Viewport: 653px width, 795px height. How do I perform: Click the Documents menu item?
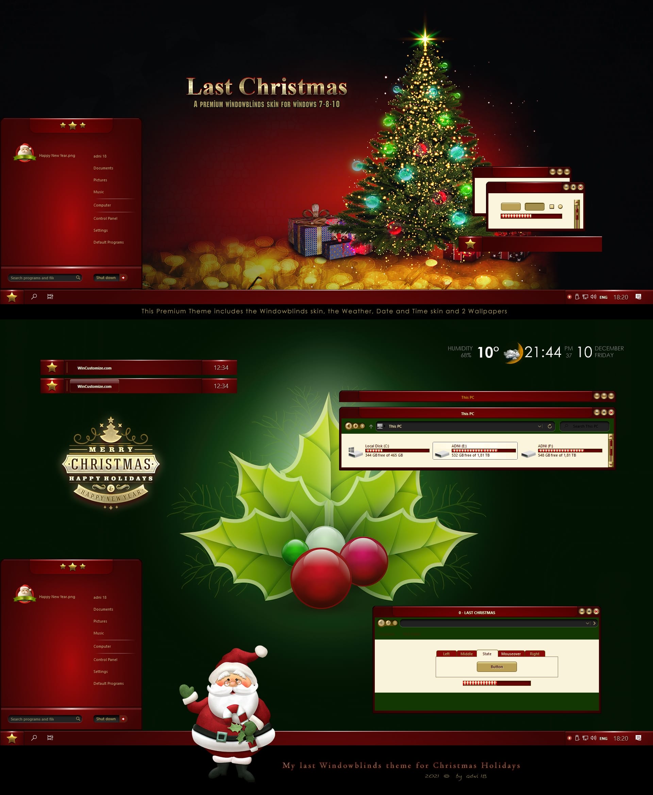point(103,168)
